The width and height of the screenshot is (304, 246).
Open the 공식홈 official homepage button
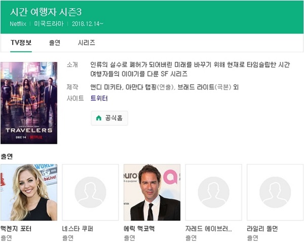coord(109,118)
